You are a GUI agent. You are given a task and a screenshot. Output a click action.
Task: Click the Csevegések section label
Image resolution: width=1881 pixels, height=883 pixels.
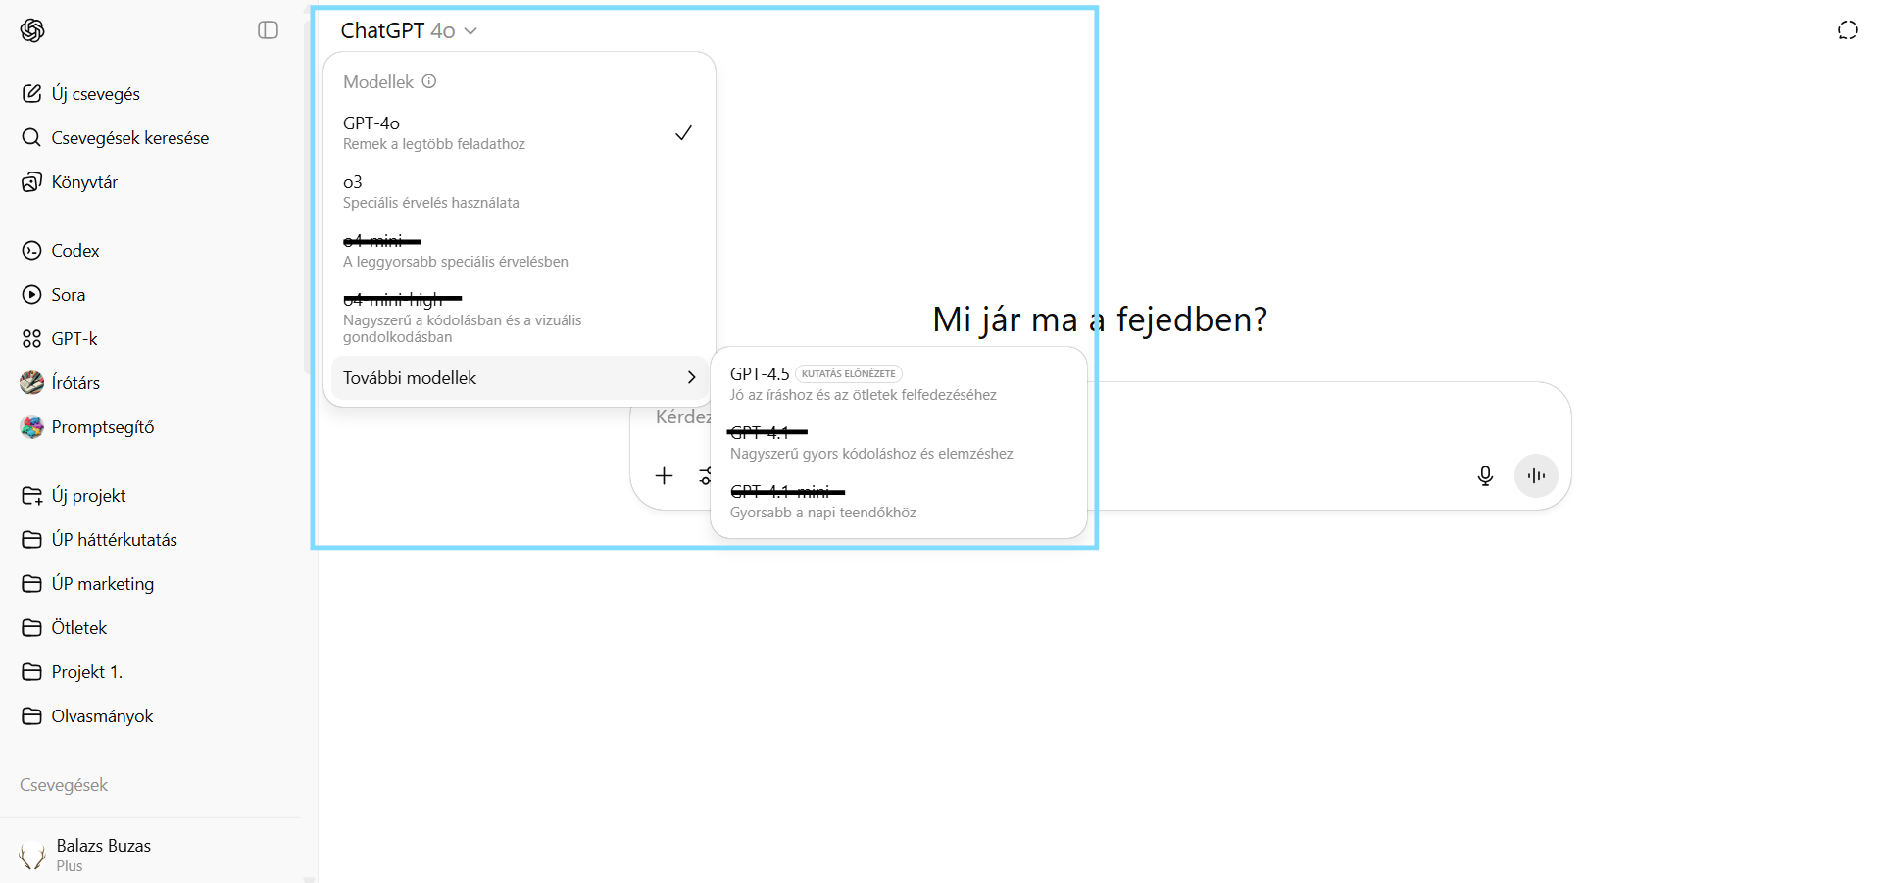(64, 784)
